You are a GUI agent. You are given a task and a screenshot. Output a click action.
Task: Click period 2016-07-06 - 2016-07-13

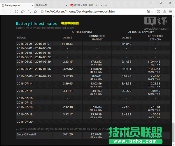(34, 76)
